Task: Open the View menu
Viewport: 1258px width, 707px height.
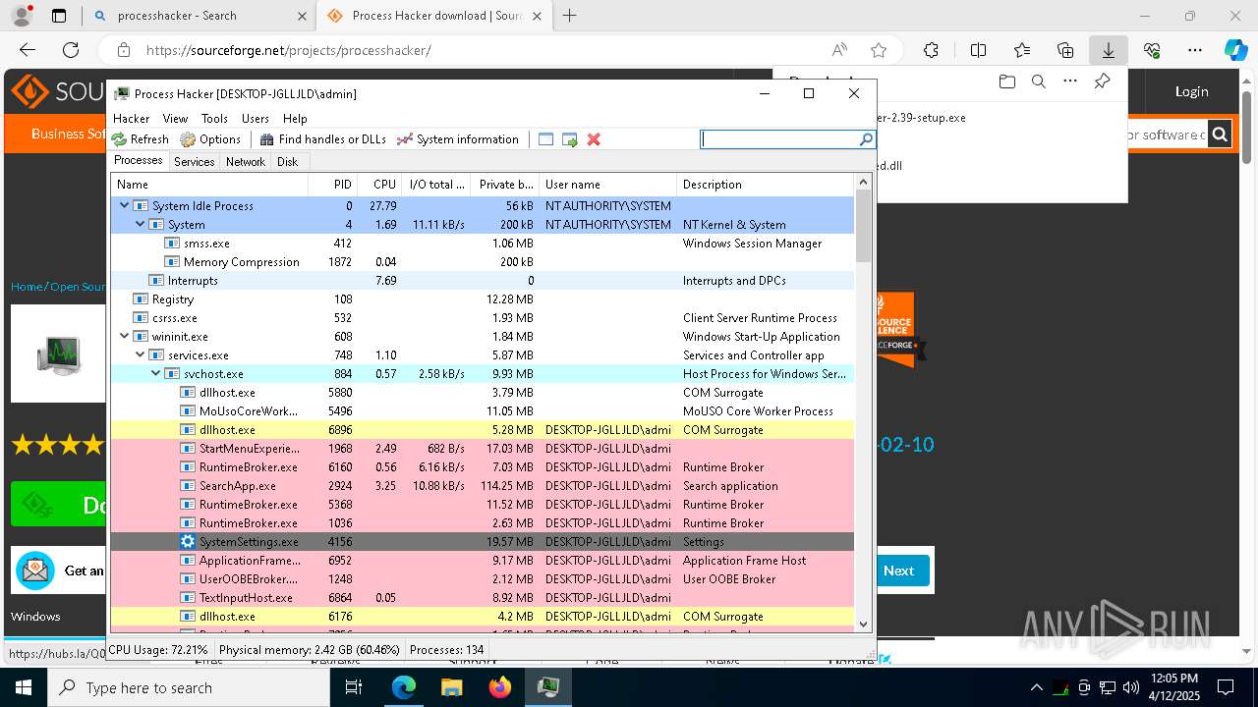Action: tap(175, 118)
